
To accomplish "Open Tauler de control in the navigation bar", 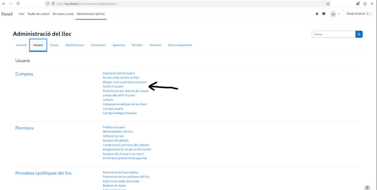I will [38, 14].
